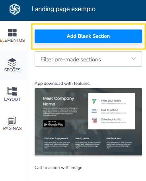The height and width of the screenshot is (181, 146).
Task: Open the Páginas documents icon
Action: (12, 121)
